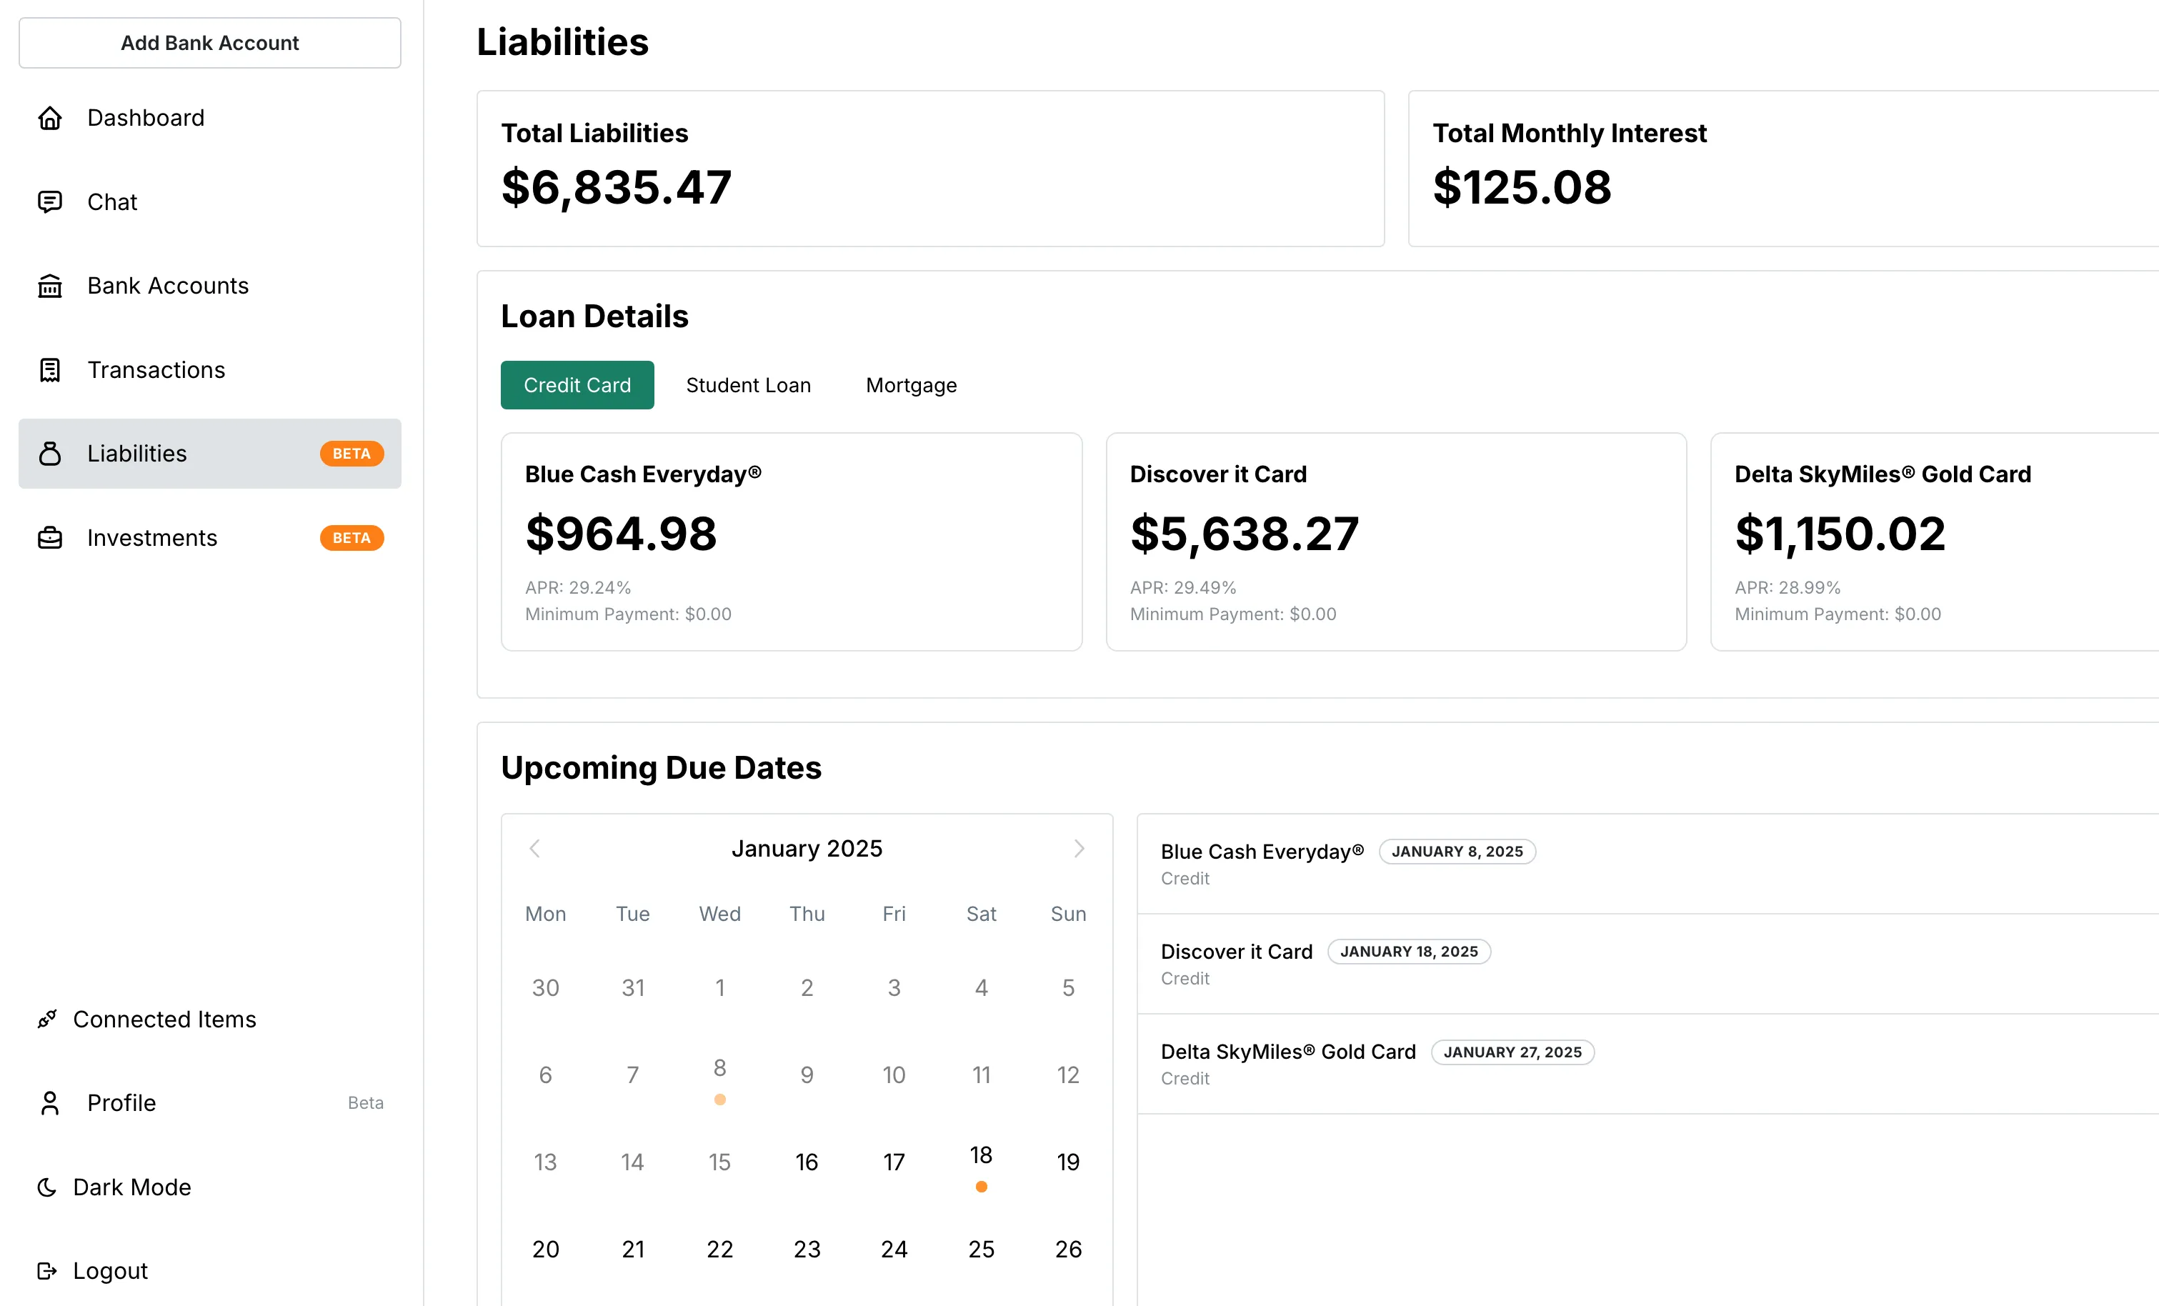Switch to the Student Loan tab
Screen dimensions: 2159x1306
click(x=747, y=385)
